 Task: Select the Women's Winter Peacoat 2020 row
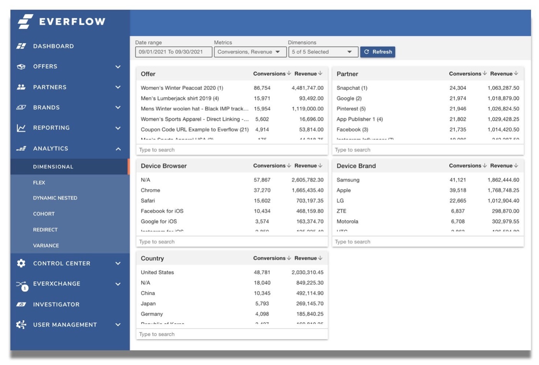[232, 88]
